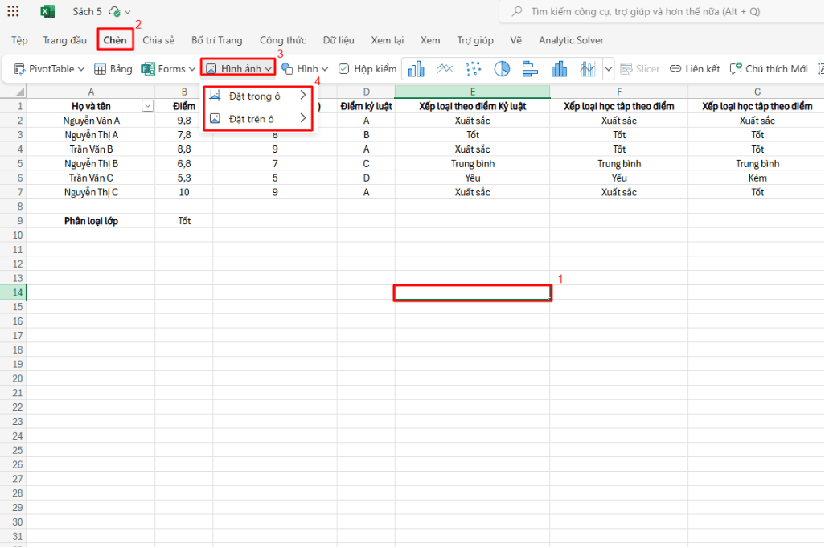
Task: Insert a table with Bảng button
Action: 113,69
